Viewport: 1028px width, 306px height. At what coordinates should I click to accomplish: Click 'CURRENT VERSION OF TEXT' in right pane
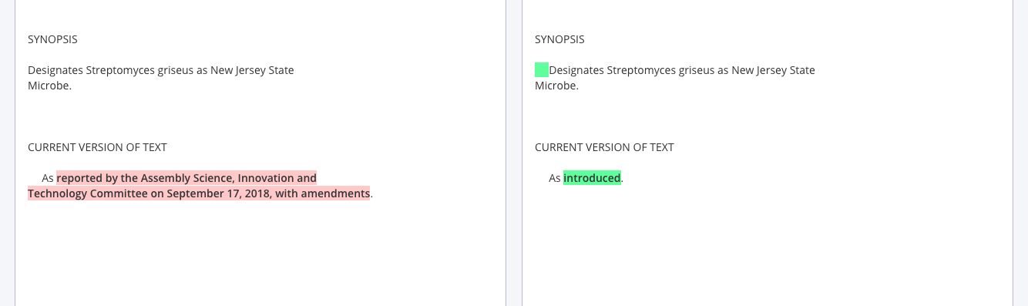(604, 147)
